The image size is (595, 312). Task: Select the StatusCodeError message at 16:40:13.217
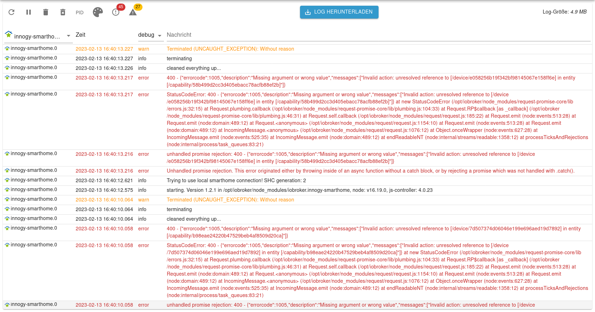(x=377, y=119)
